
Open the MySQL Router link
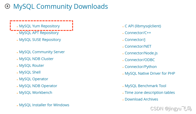tap(31, 65)
